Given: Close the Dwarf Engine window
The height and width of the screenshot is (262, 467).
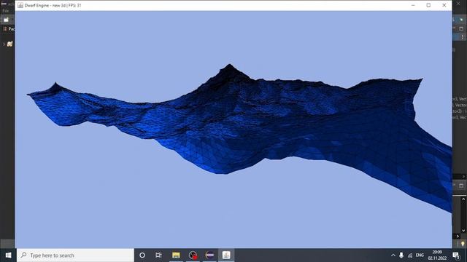Looking at the screenshot, I should coord(444,5).
